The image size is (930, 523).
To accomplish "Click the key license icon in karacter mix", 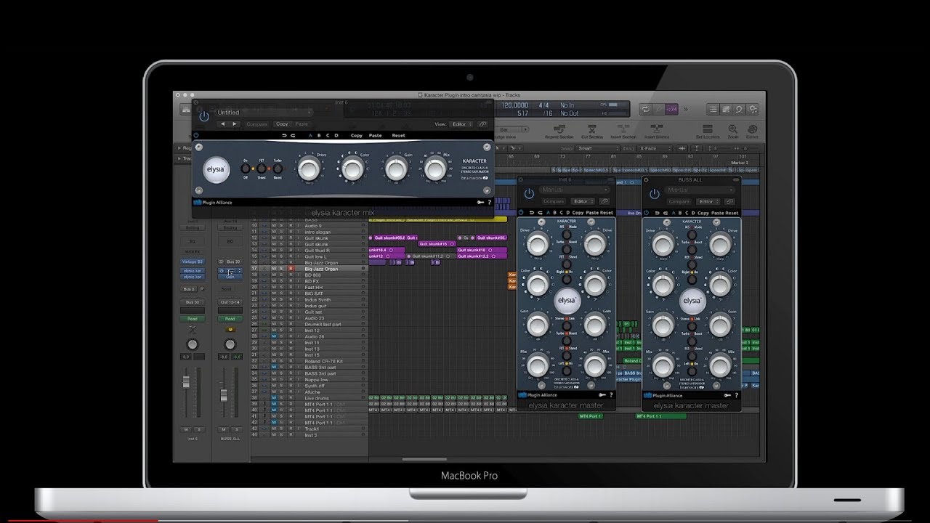I will (480, 202).
